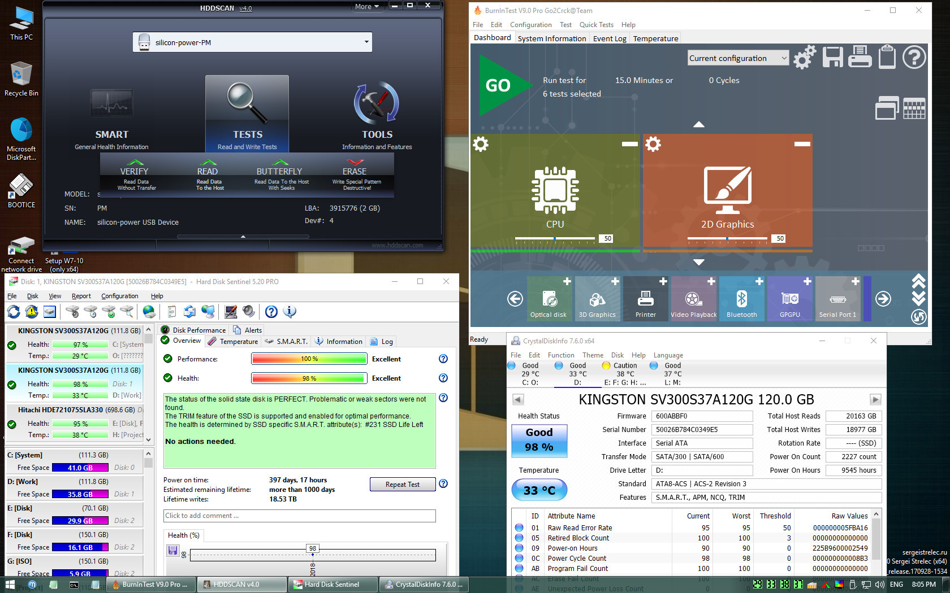Click disk test magnifier icon in Hard Disk Sentinel

[x=127, y=311]
